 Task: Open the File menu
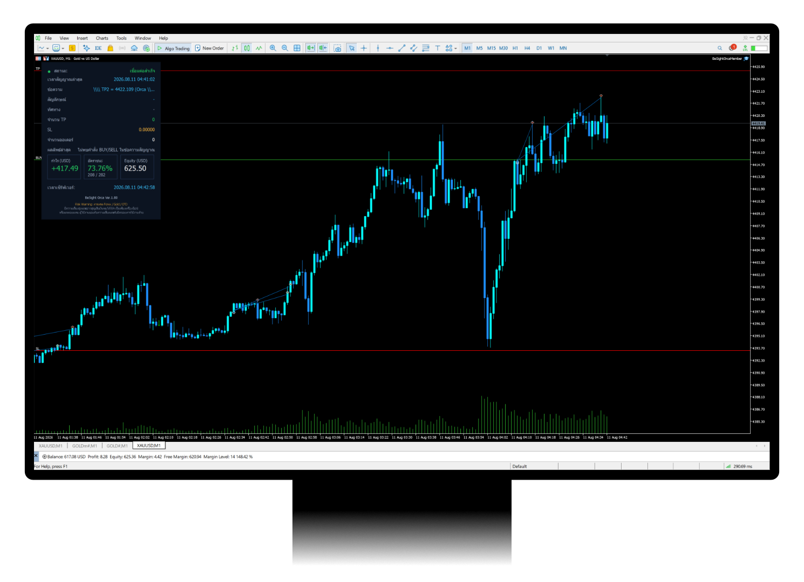49,38
